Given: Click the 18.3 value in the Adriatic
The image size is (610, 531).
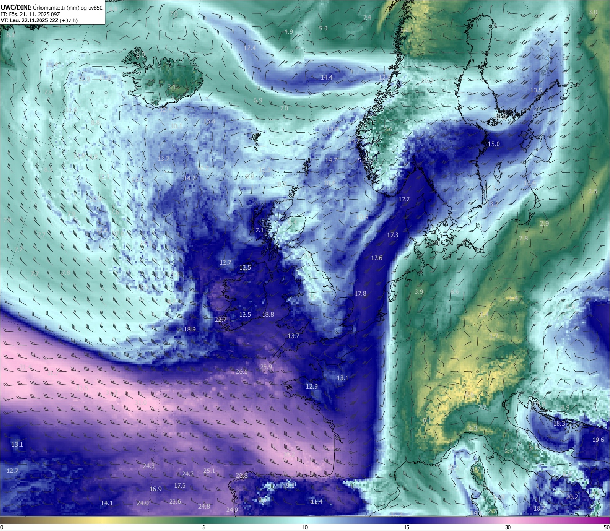Looking at the screenshot, I should 559,424.
